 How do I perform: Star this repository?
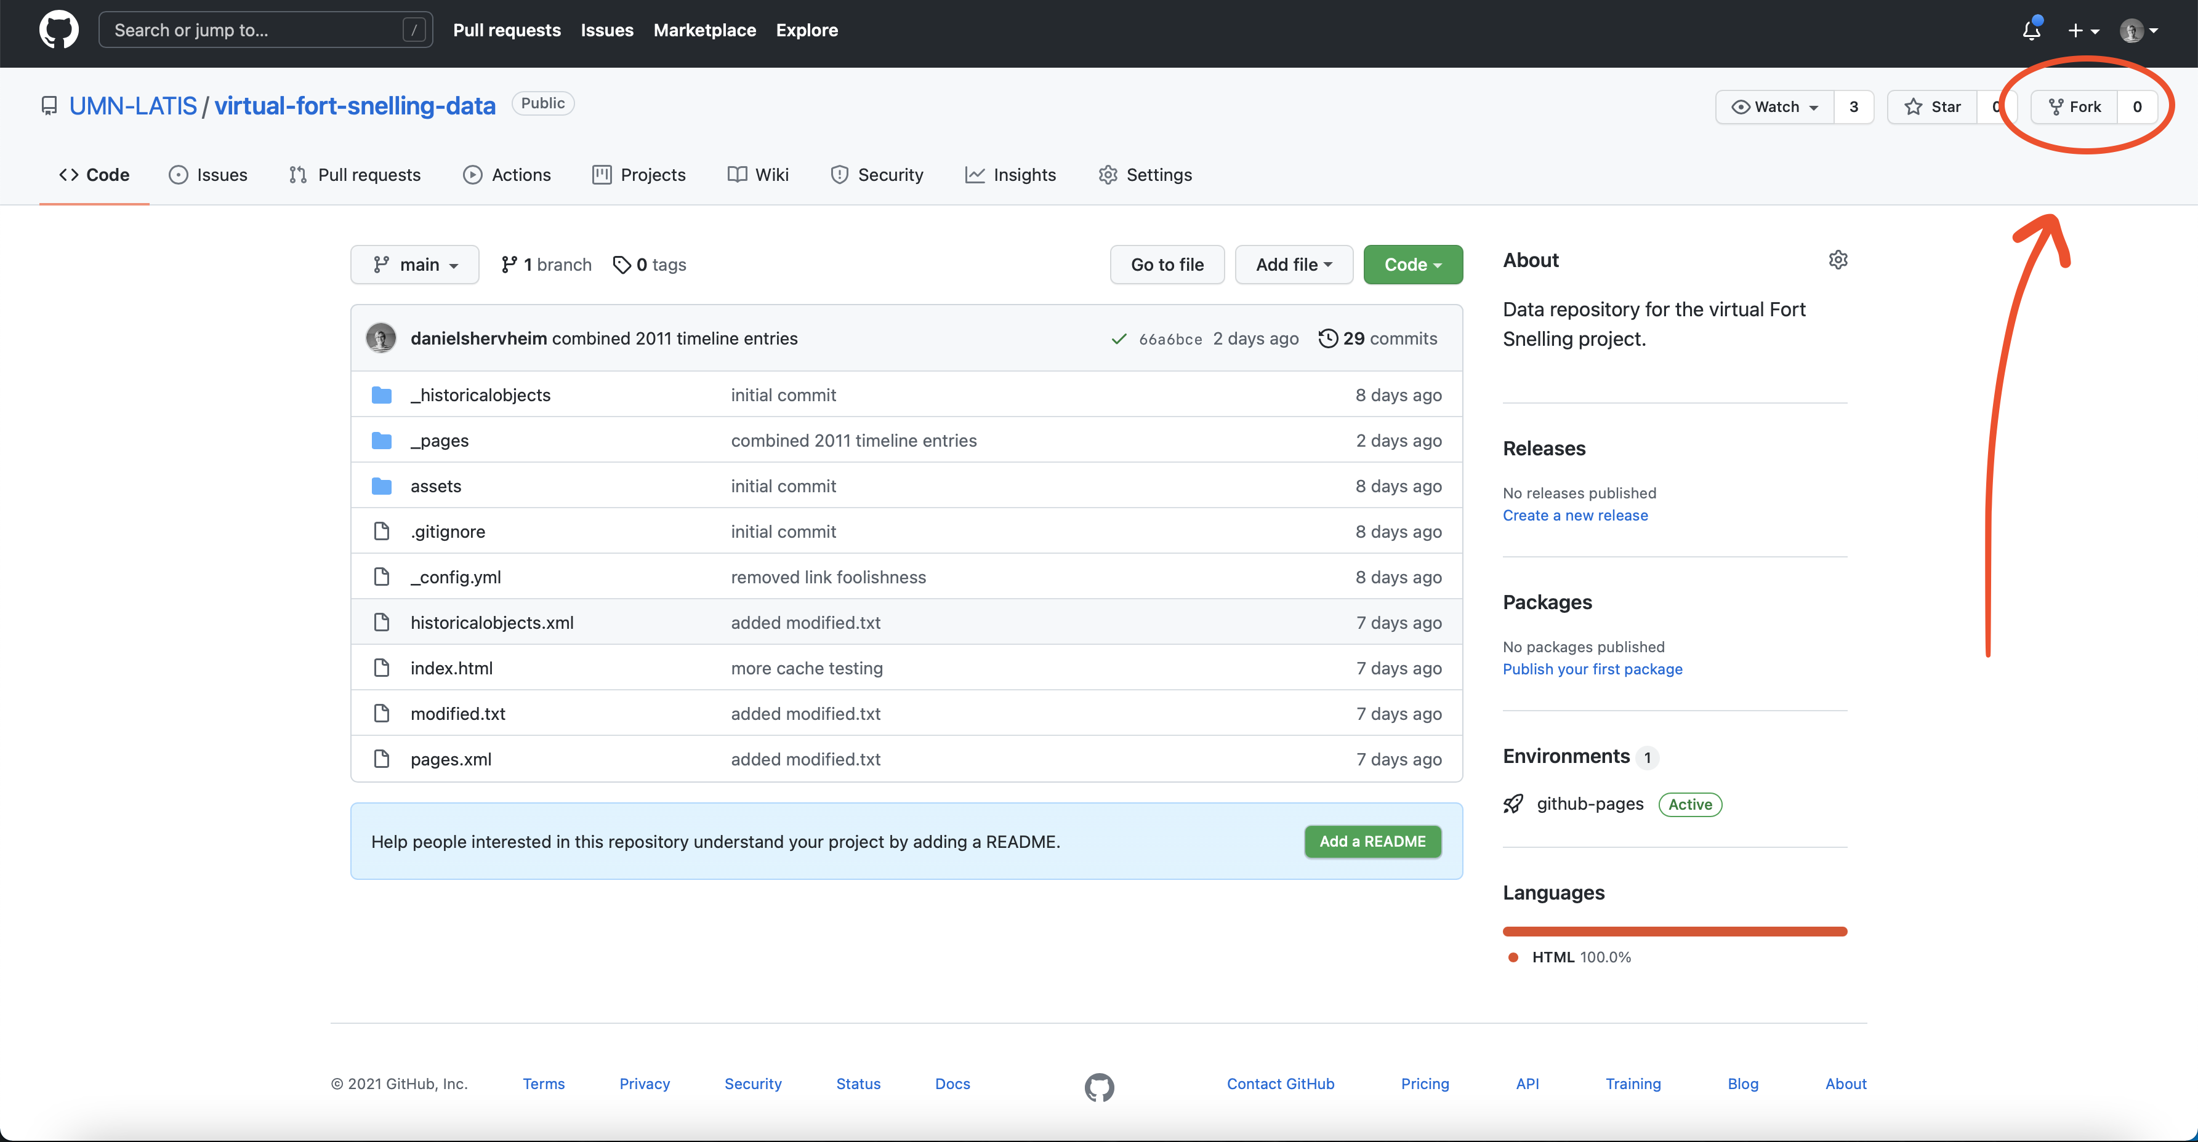[x=1932, y=106]
